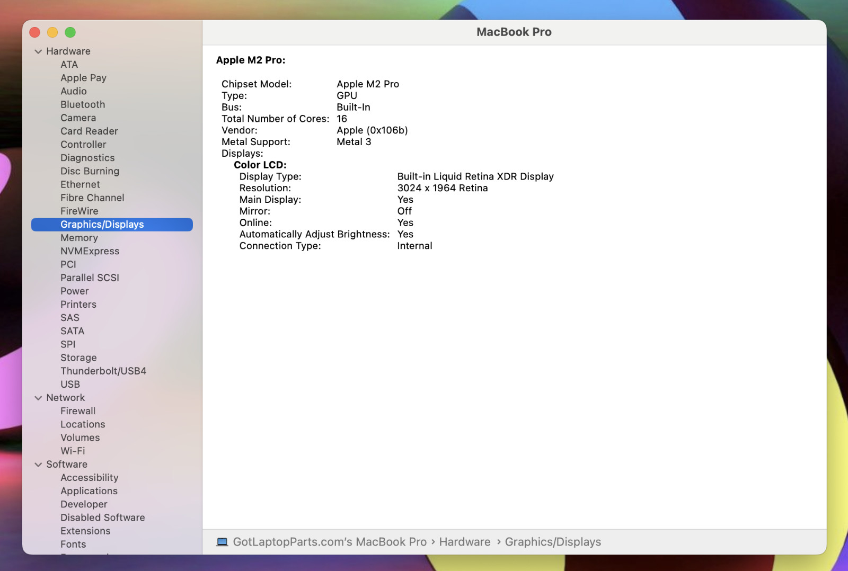Viewport: 848px width, 571px height.
Task: Show Camera hardware information
Action: pyautogui.click(x=78, y=118)
